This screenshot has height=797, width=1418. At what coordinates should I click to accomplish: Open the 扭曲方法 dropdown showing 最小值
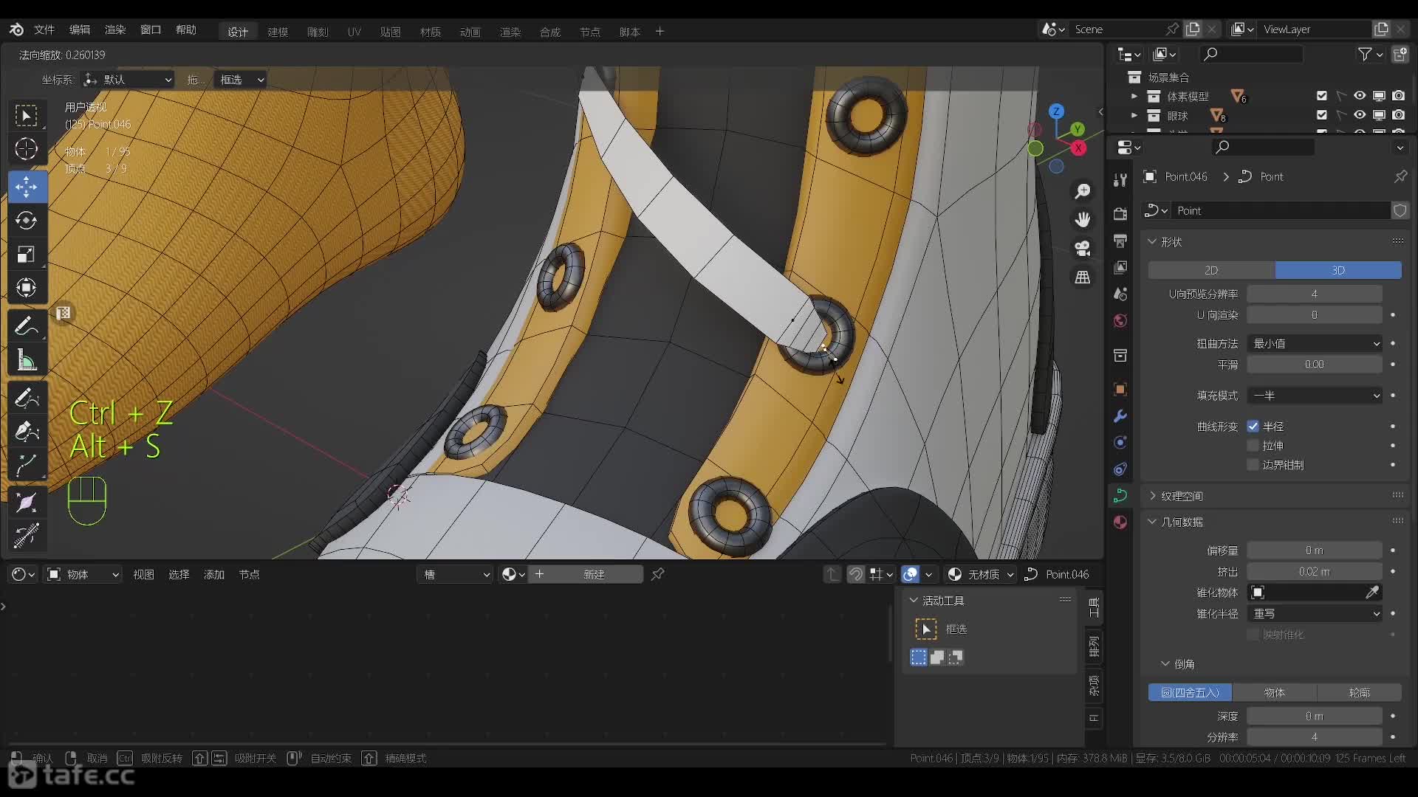tap(1315, 343)
